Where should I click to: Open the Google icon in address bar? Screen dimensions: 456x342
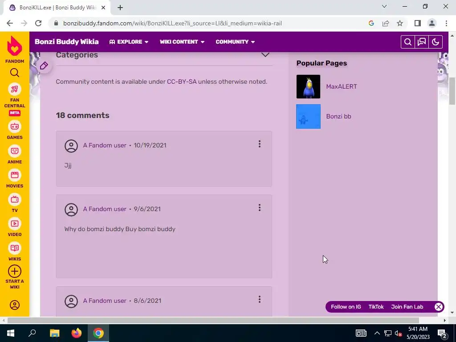[371, 23]
